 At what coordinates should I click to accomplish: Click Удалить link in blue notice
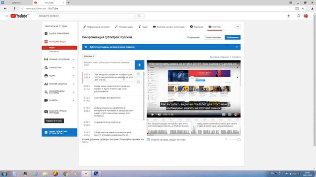130,47
